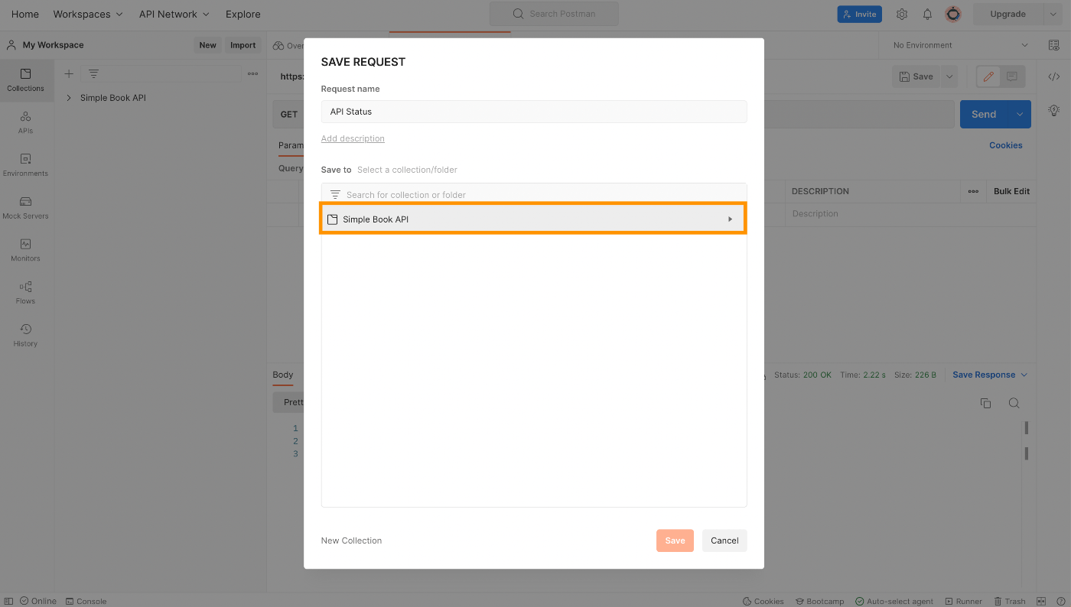Click Search for collection or folder field
The height and width of the screenshot is (607, 1071).
(534, 194)
